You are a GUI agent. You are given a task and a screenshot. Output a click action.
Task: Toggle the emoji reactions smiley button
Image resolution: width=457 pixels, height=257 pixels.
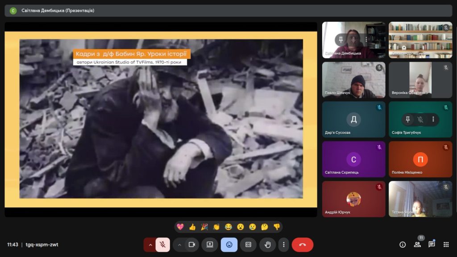(x=229, y=245)
